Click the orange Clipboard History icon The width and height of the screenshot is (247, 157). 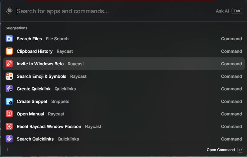(9, 51)
